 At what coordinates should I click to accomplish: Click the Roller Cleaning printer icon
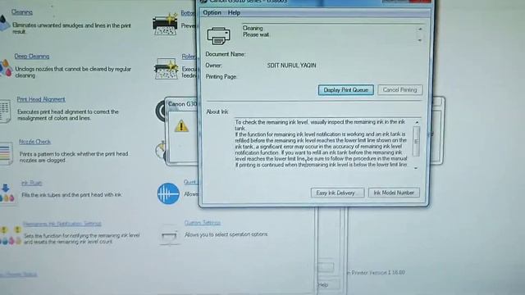[x=166, y=69]
